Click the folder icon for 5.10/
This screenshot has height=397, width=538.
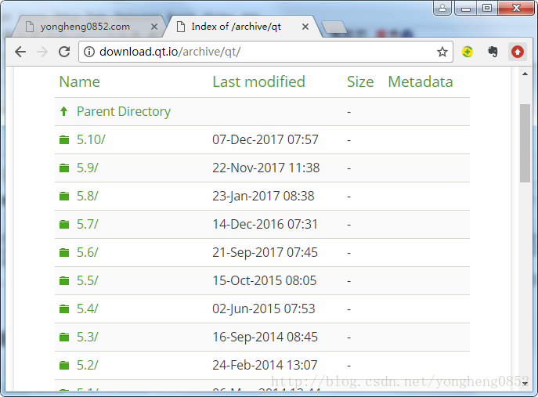[x=64, y=139]
